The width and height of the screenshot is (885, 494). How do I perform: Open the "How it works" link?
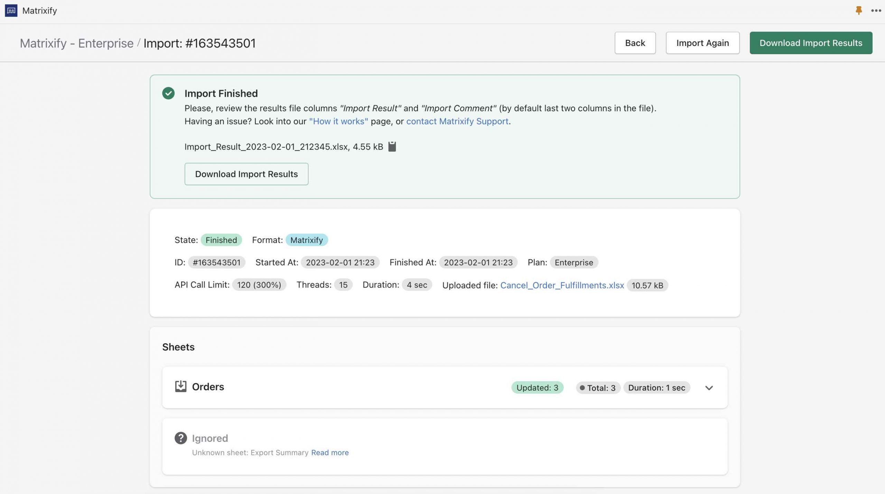pos(338,121)
